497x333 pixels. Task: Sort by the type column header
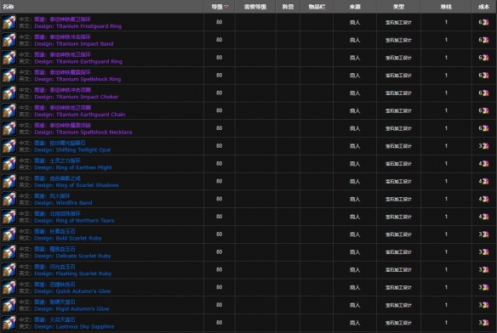(x=398, y=7)
